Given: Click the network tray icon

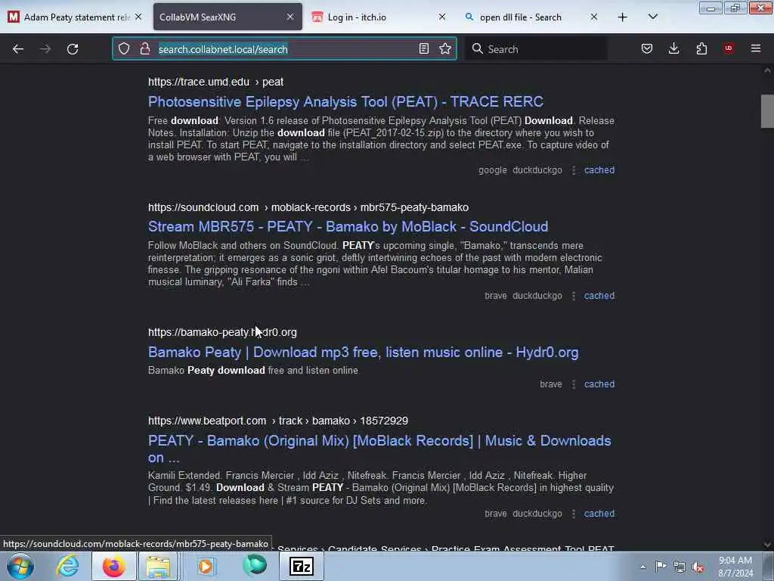Looking at the screenshot, I should pos(680,567).
